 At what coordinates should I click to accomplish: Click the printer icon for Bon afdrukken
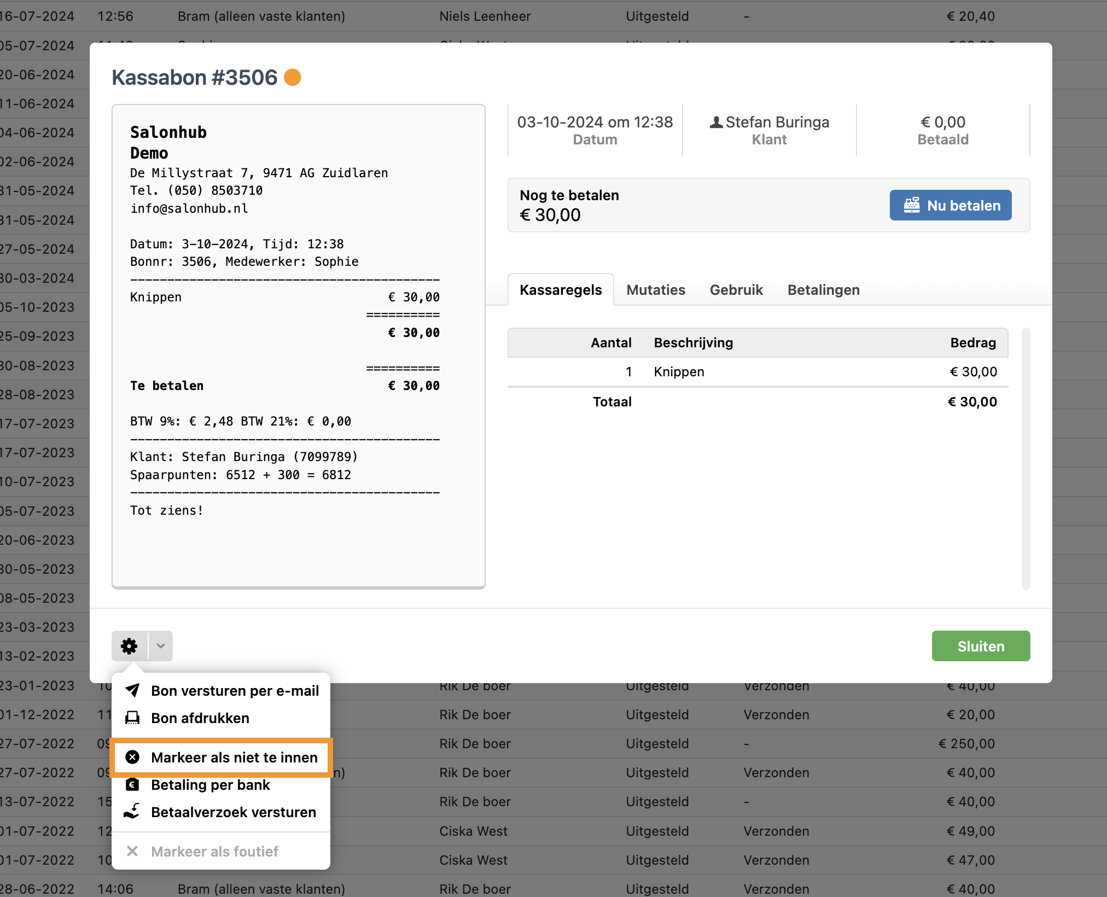132,718
